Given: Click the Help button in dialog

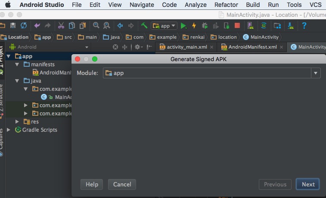Looking at the screenshot, I should [92, 184].
